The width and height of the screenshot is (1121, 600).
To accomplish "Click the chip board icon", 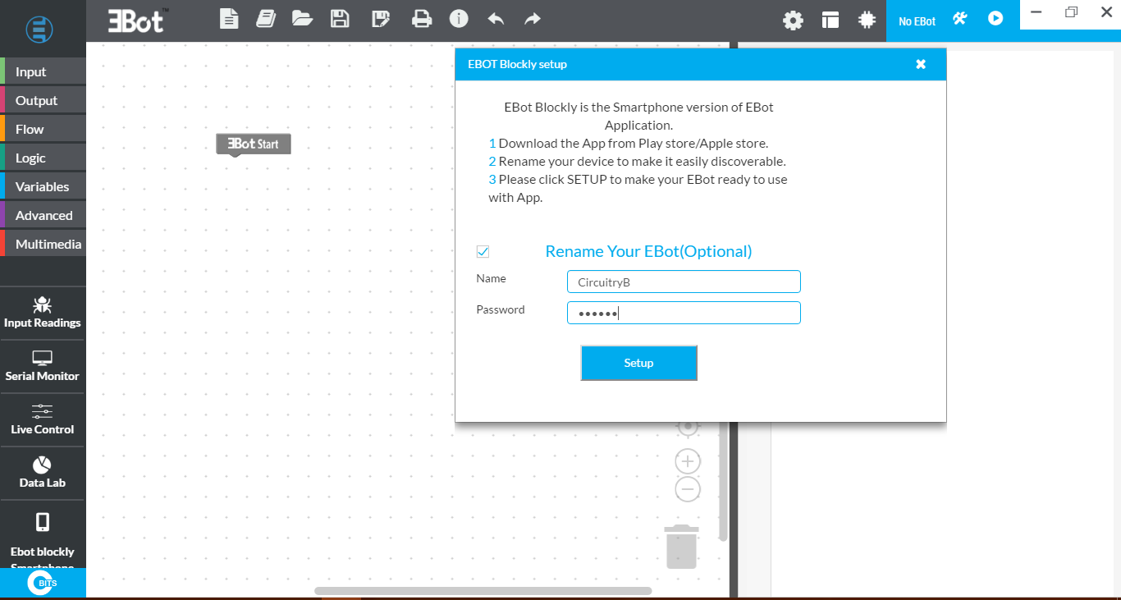I will 867,21.
